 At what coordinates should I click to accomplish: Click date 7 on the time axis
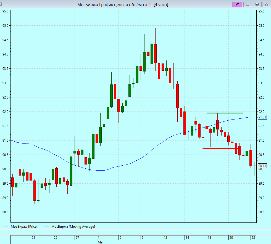pos(143,238)
